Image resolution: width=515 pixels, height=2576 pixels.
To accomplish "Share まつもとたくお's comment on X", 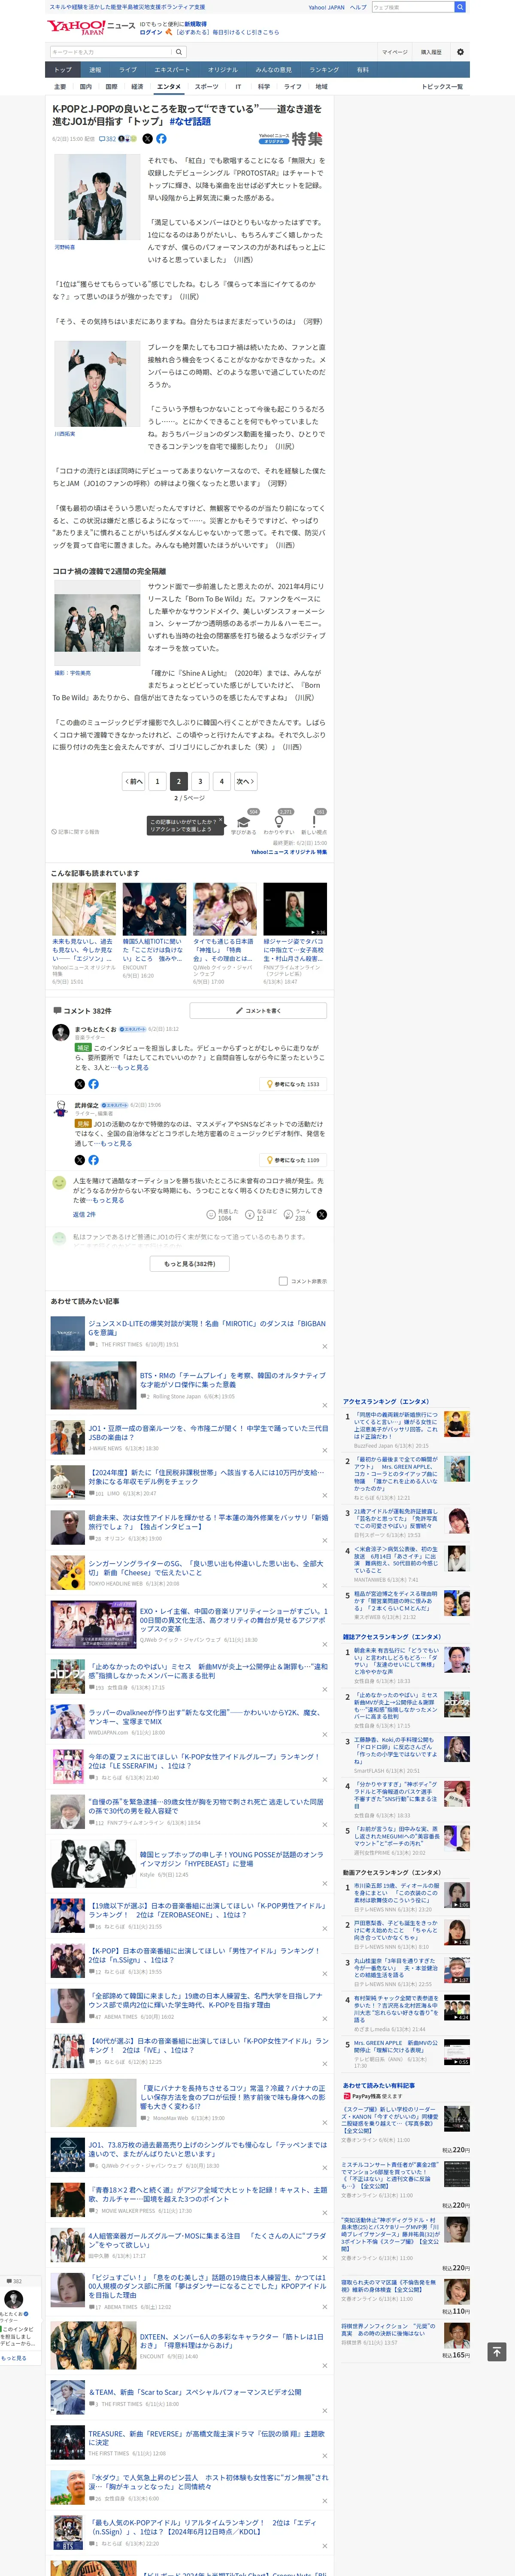I will tap(79, 1084).
